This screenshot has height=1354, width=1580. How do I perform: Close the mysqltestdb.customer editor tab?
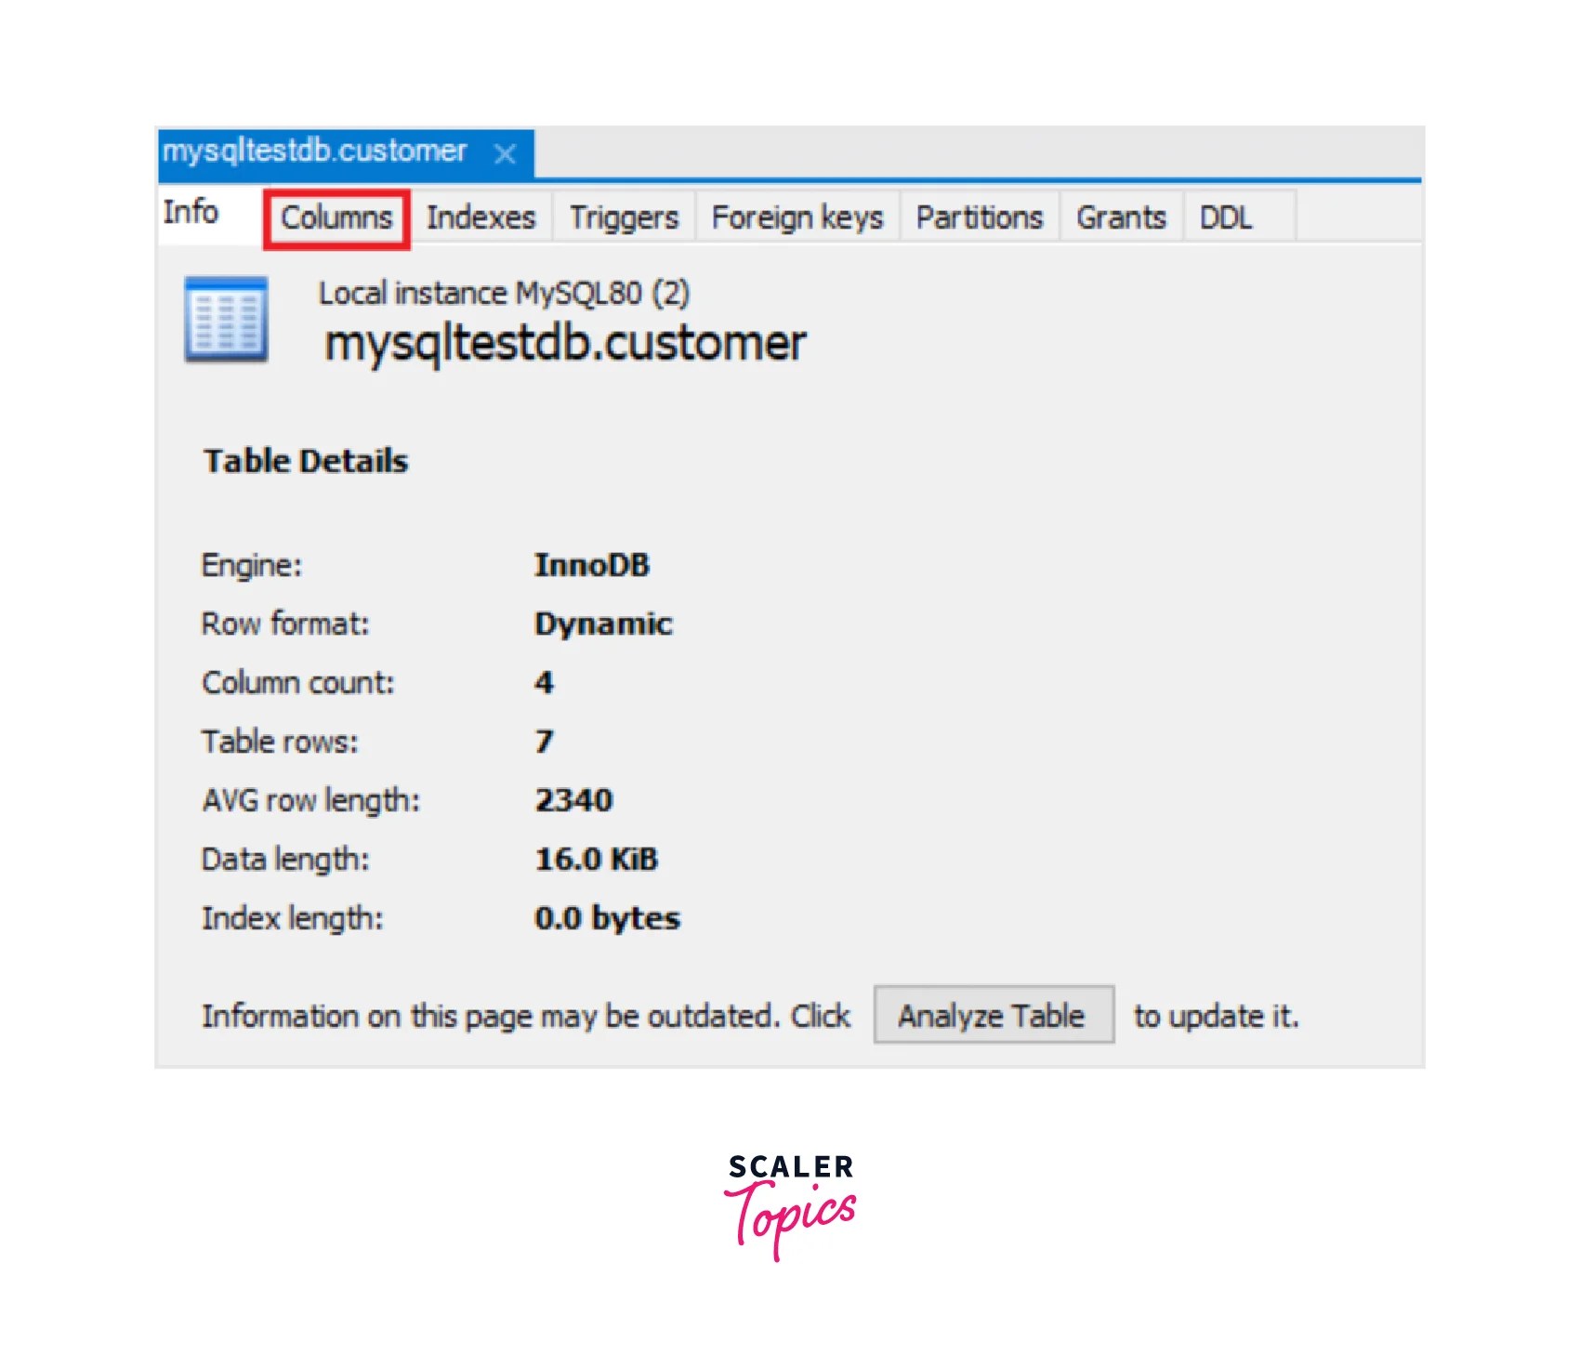coord(505,151)
